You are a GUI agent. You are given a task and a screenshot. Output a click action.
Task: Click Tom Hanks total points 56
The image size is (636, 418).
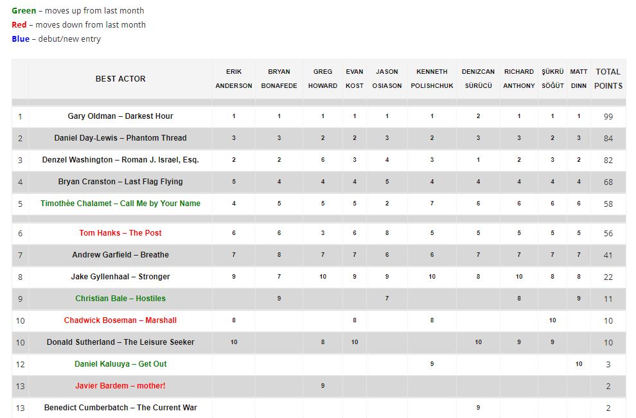click(x=608, y=234)
